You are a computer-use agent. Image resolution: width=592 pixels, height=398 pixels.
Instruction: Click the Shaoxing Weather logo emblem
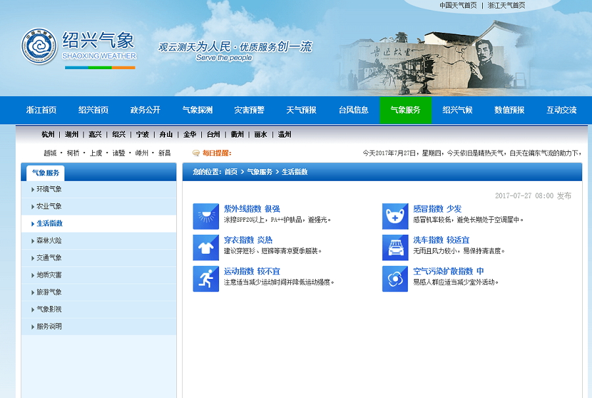[x=39, y=46]
